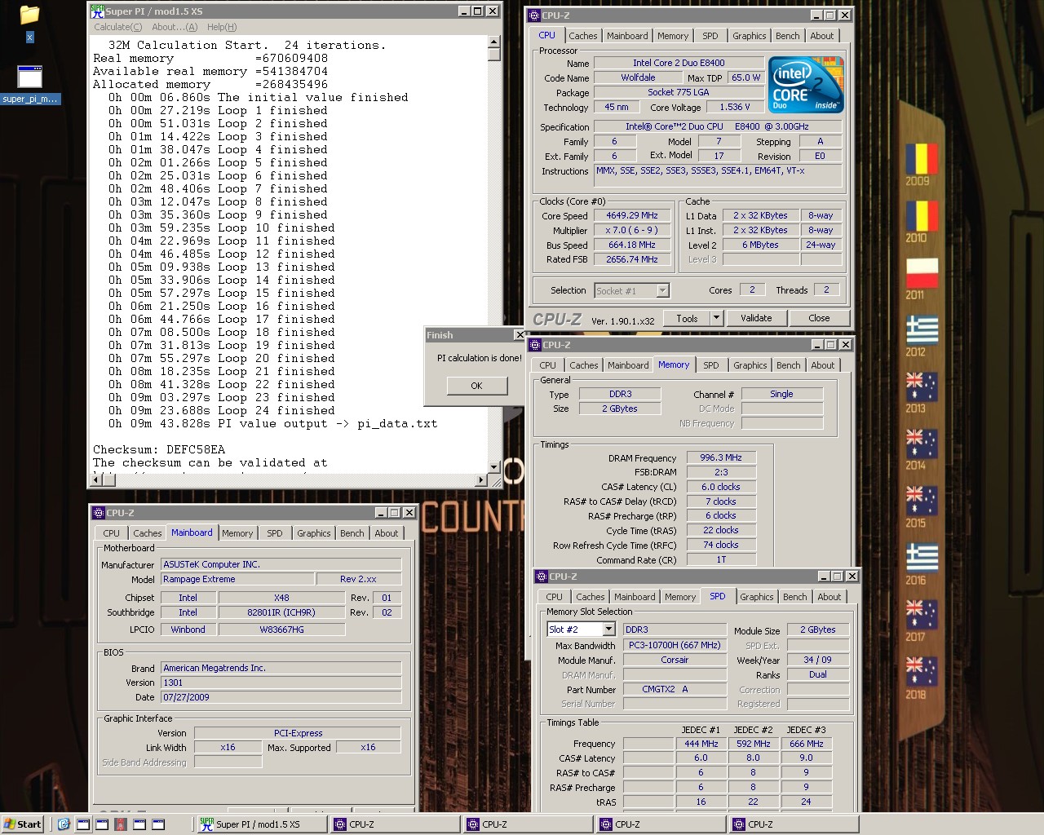
Task: Switch to Caches tab in top CPU-Z window
Action: [583, 36]
